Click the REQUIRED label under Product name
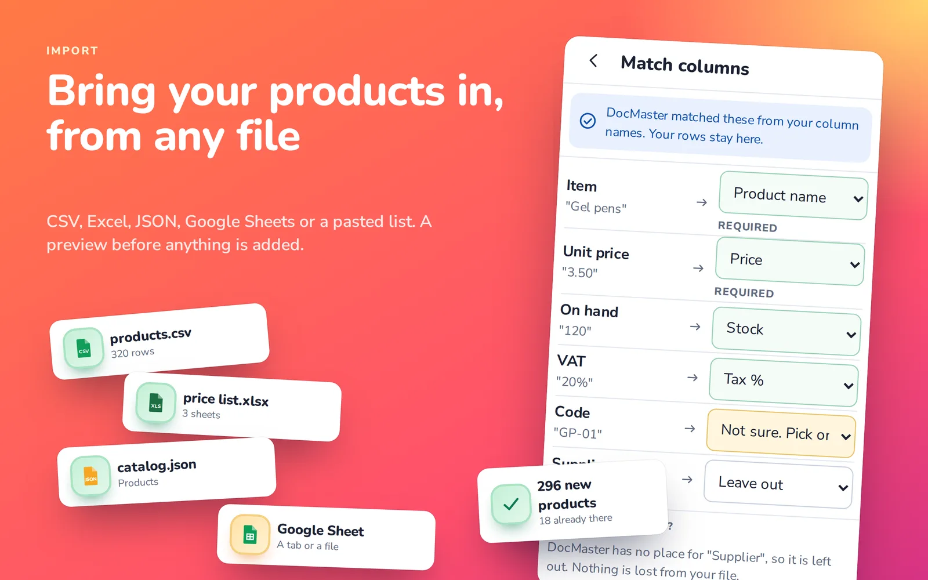928x580 pixels. [x=747, y=227]
